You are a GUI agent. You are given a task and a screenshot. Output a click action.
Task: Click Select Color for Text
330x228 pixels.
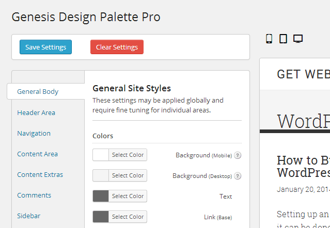tap(128, 196)
